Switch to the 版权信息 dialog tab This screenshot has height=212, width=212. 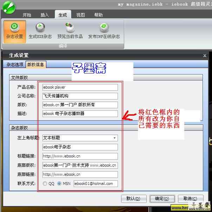[36, 64]
